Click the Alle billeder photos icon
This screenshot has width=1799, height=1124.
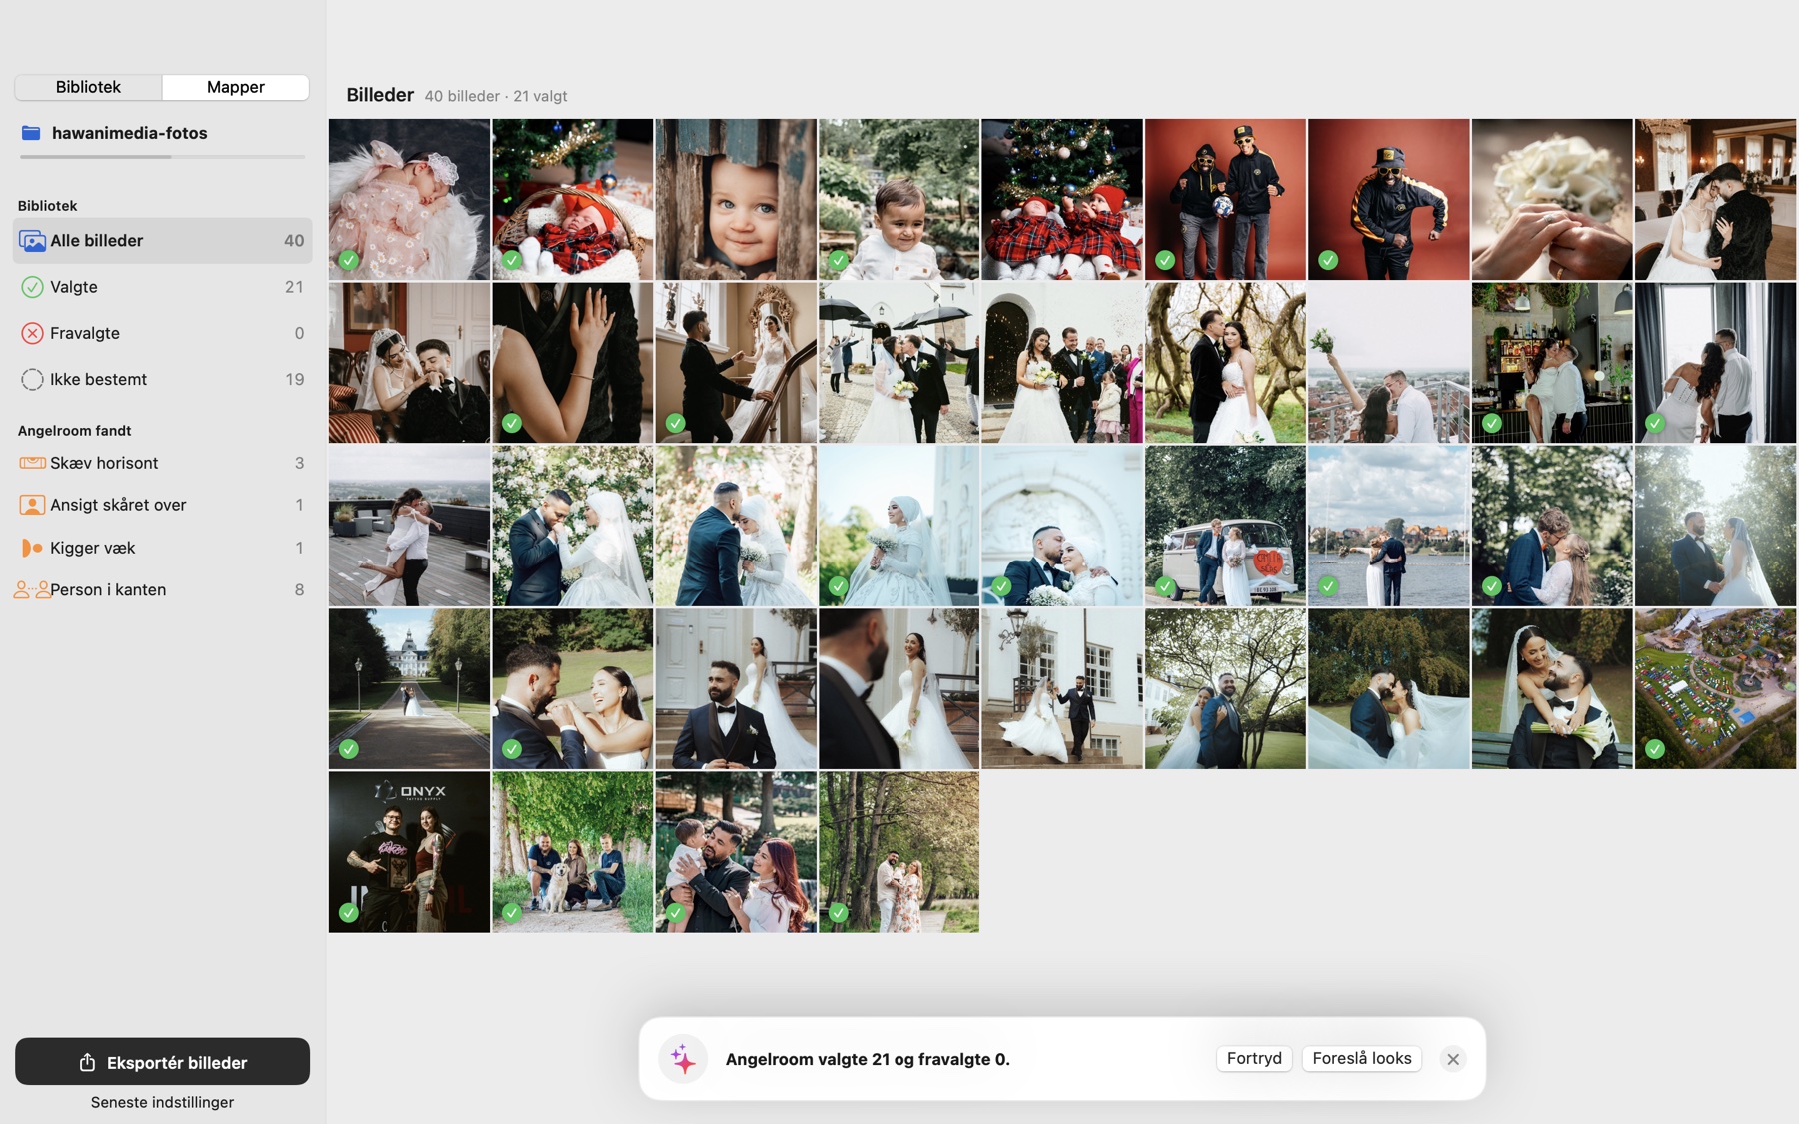pyautogui.click(x=32, y=241)
